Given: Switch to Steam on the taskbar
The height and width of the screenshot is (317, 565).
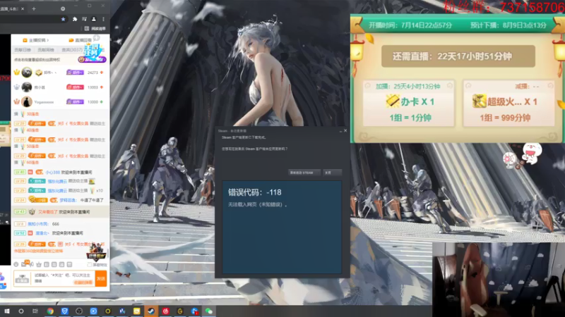Looking at the screenshot, I should point(151,311).
